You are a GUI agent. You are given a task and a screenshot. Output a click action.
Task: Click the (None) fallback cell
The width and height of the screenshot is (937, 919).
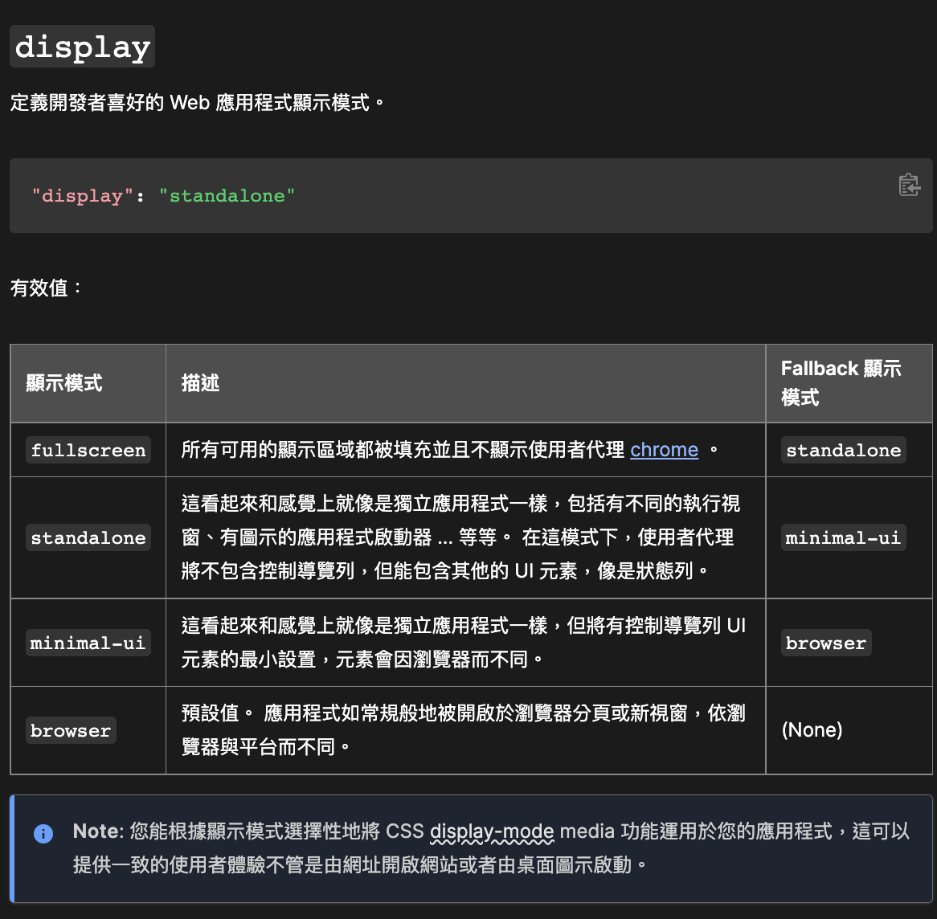[812, 729]
